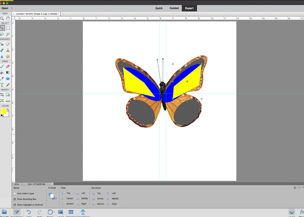The height and width of the screenshot is (217, 304).
Task: Open the Arrange dropdown
Action: pos(52,196)
